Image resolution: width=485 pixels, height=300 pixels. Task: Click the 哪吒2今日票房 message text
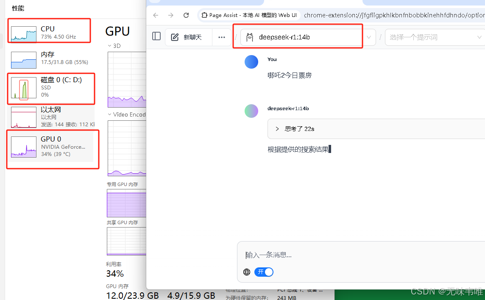click(x=290, y=75)
